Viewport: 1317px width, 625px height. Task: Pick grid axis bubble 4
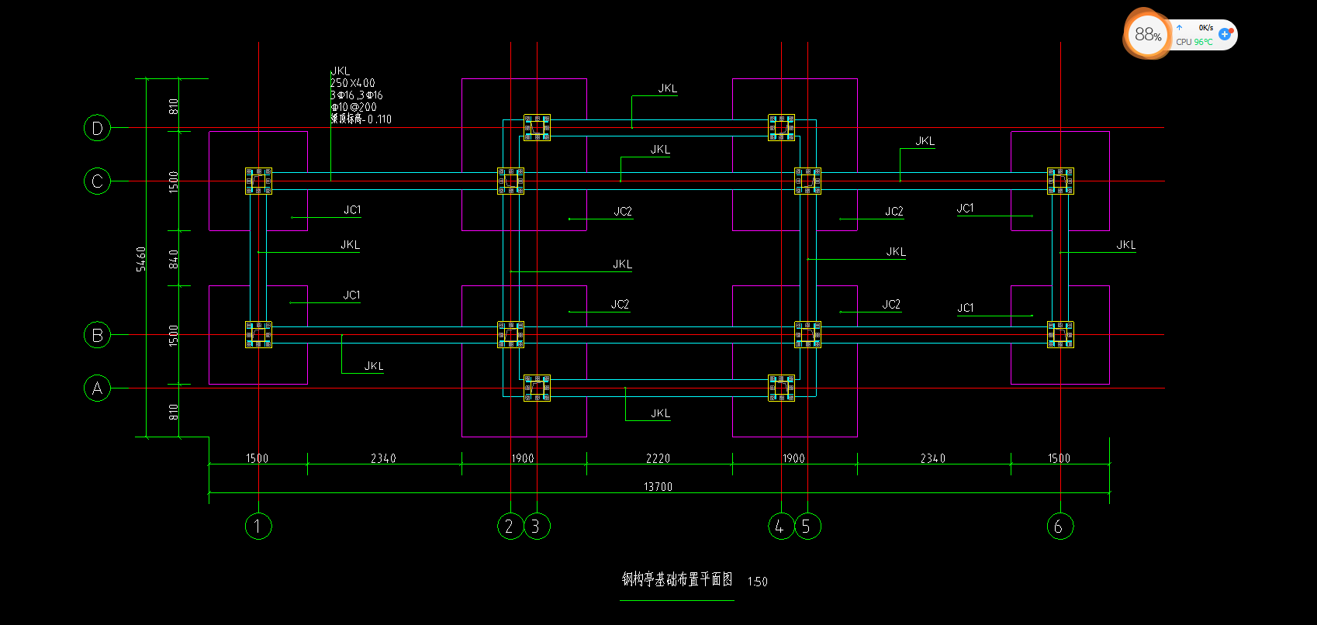(781, 527)
